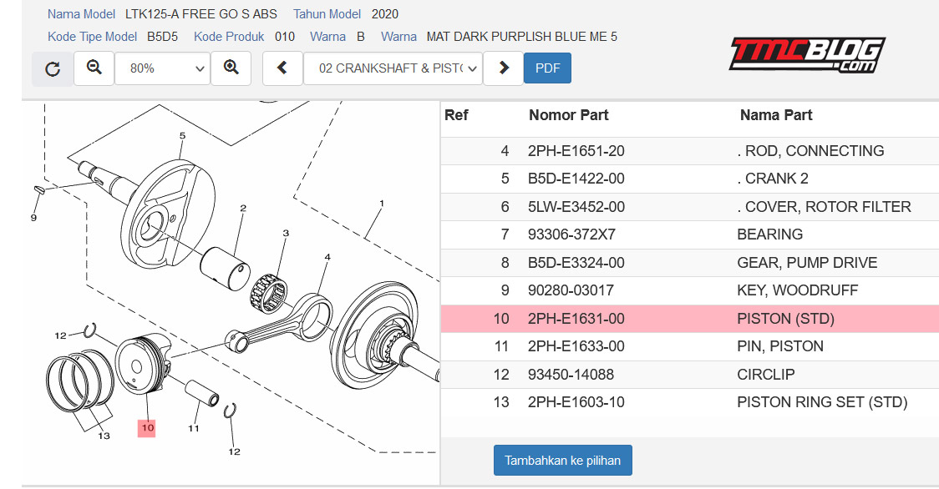This screenshot has width=939, height=489.
Task: Click the Nomor Part column header
Action: coord(568,115)
